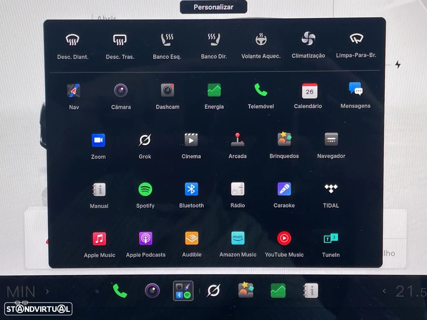Screen dimensions: 427x320
Task: Launch the Caraoke app
Action: [284, 189]
